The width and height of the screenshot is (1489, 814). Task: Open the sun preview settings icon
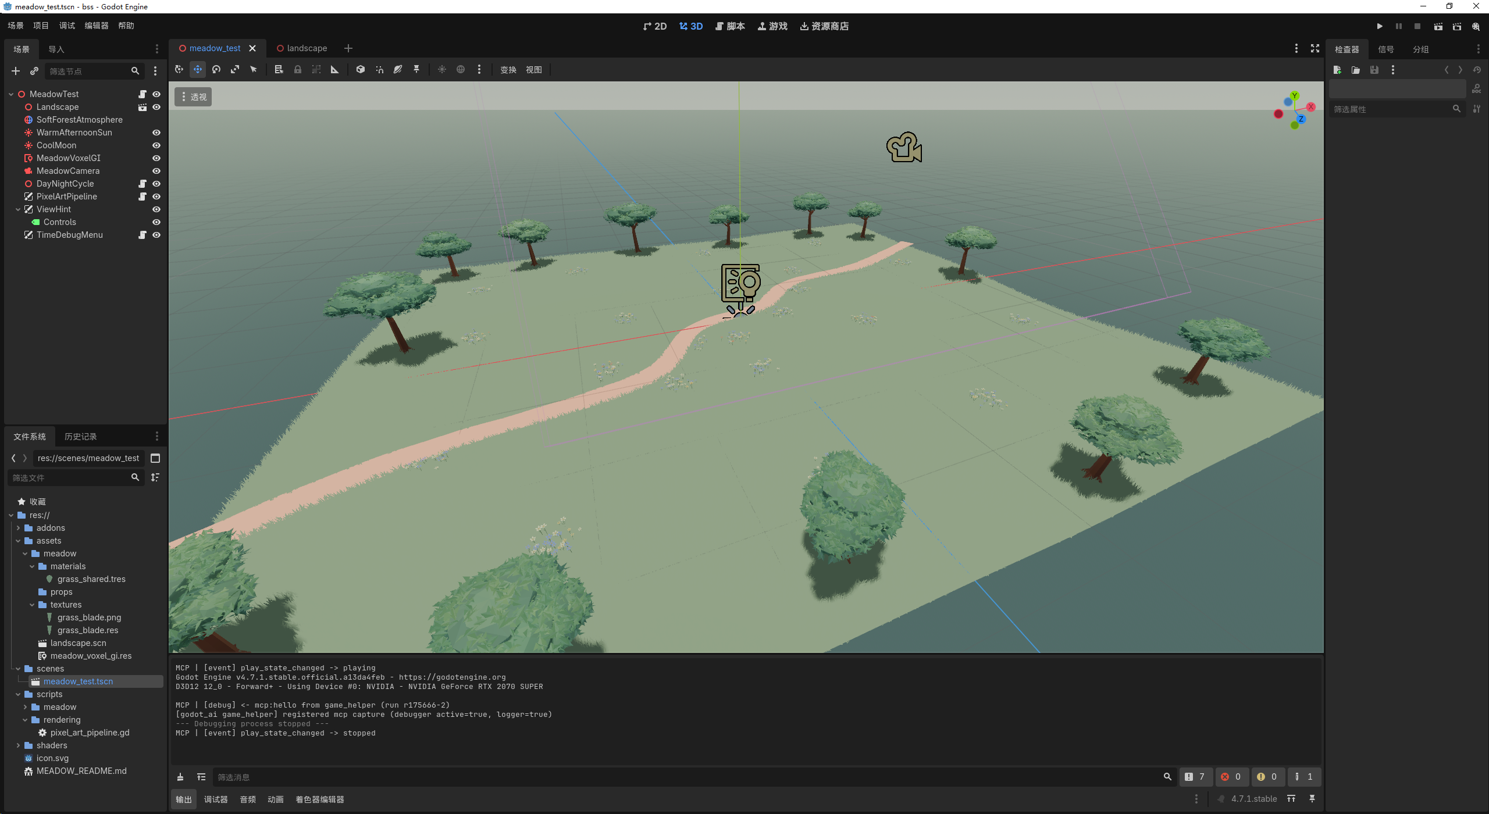point(442,70)
